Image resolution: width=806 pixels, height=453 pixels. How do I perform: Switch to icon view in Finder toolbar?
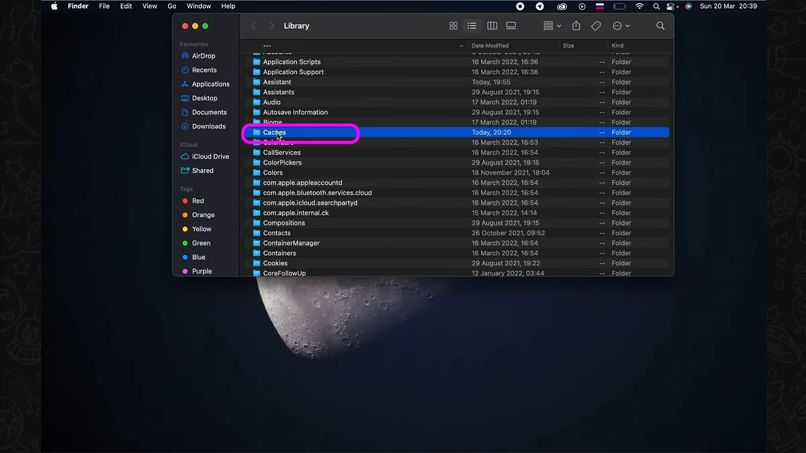pyautogui.click(x=453, y=26)
